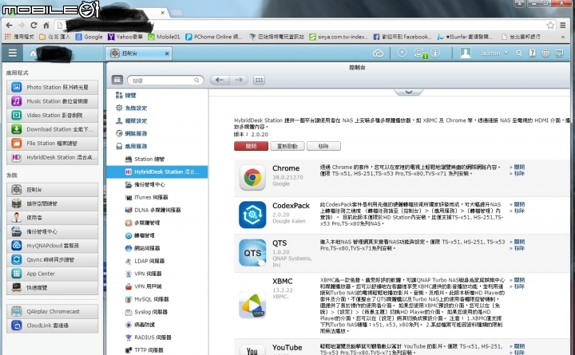575x355 pixels.
Task: Open Photo Station from the app list
Action: point(53,87)
